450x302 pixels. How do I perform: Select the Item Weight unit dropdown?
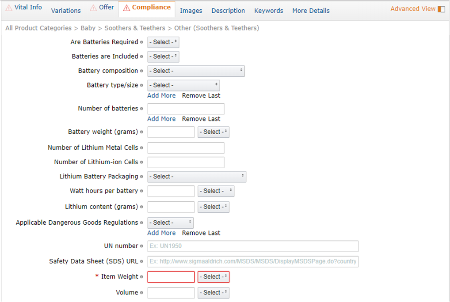coord(214,277)
